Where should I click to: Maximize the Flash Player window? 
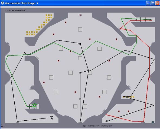(x=153, y=3)
